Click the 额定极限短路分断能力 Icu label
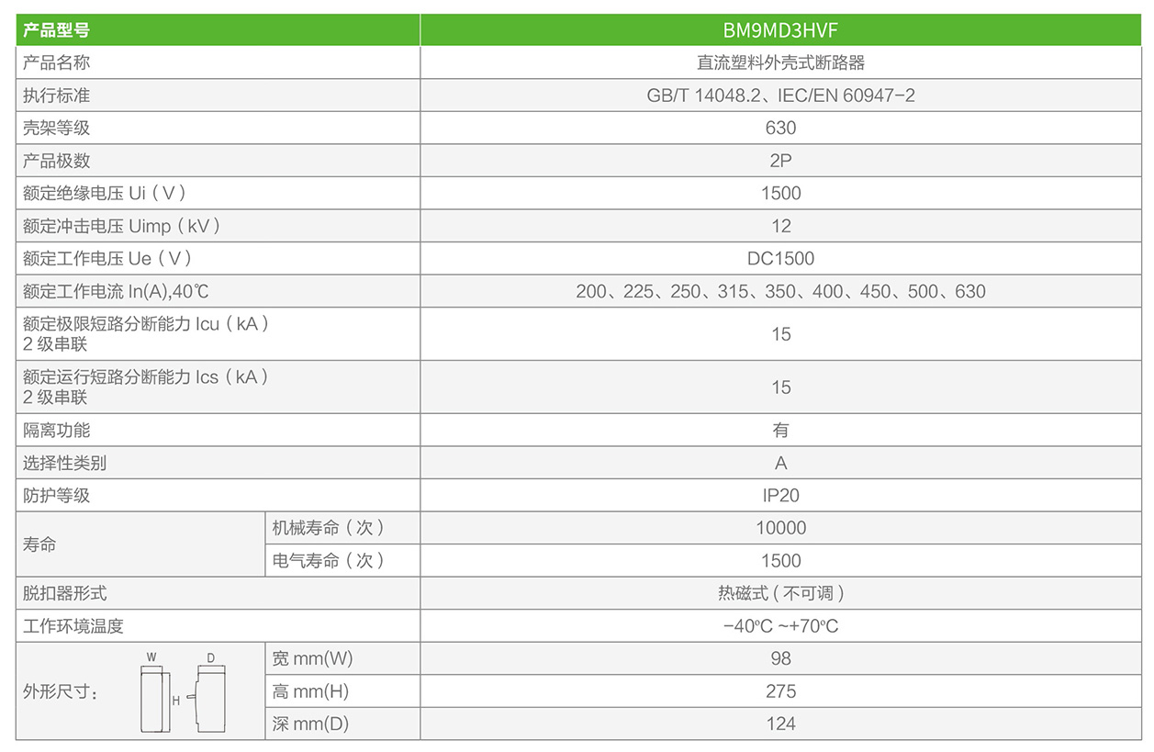 (x=147, y=324)
